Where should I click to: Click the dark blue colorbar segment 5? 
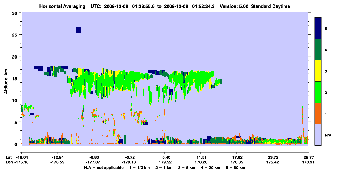[318, 28]
